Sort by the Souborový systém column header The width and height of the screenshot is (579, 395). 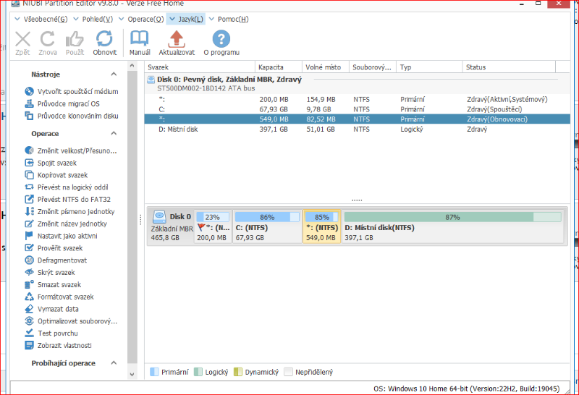click(373, 67)
